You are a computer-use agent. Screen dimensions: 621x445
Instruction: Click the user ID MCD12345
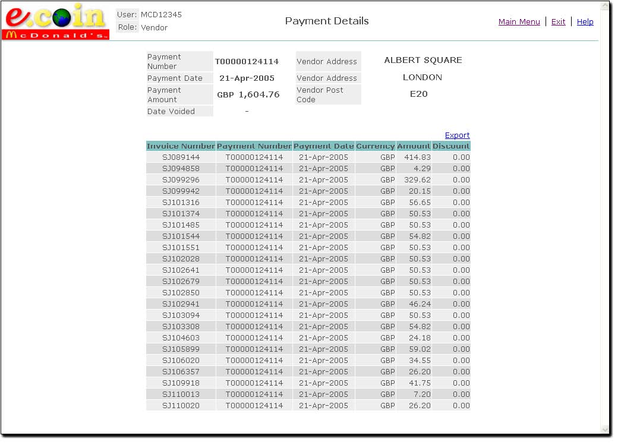coord(161,15)
